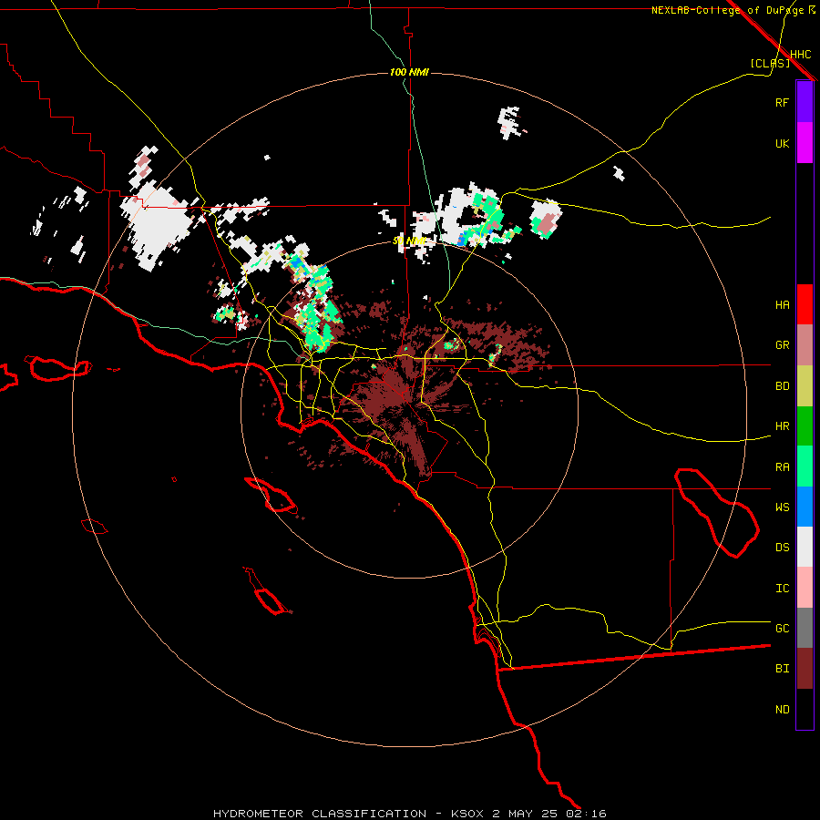Image resolution: width=820 pixels, height=820 pixels.
Task: Click the ND black legend swatch
Action: (x=805, y=709)
